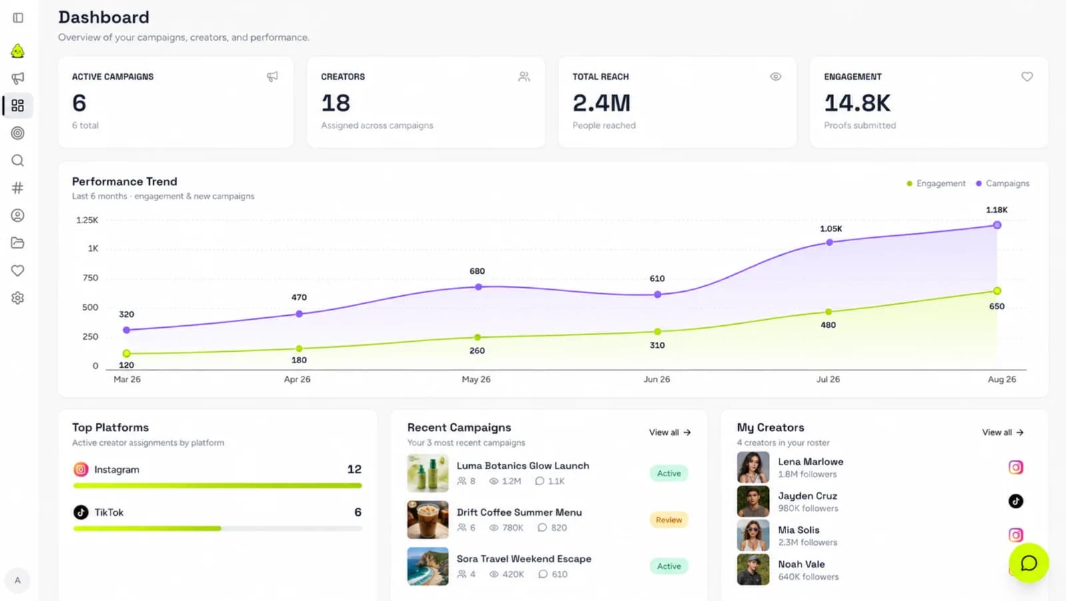Click creators count icon for Sora Travel campaign

[x=462, y=574]
